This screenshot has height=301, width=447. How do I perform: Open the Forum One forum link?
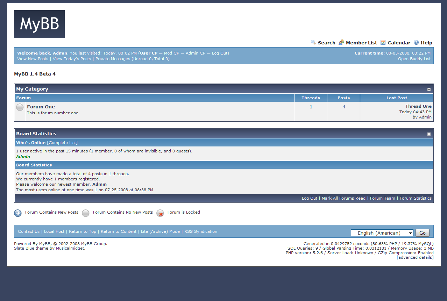[41, 107]
